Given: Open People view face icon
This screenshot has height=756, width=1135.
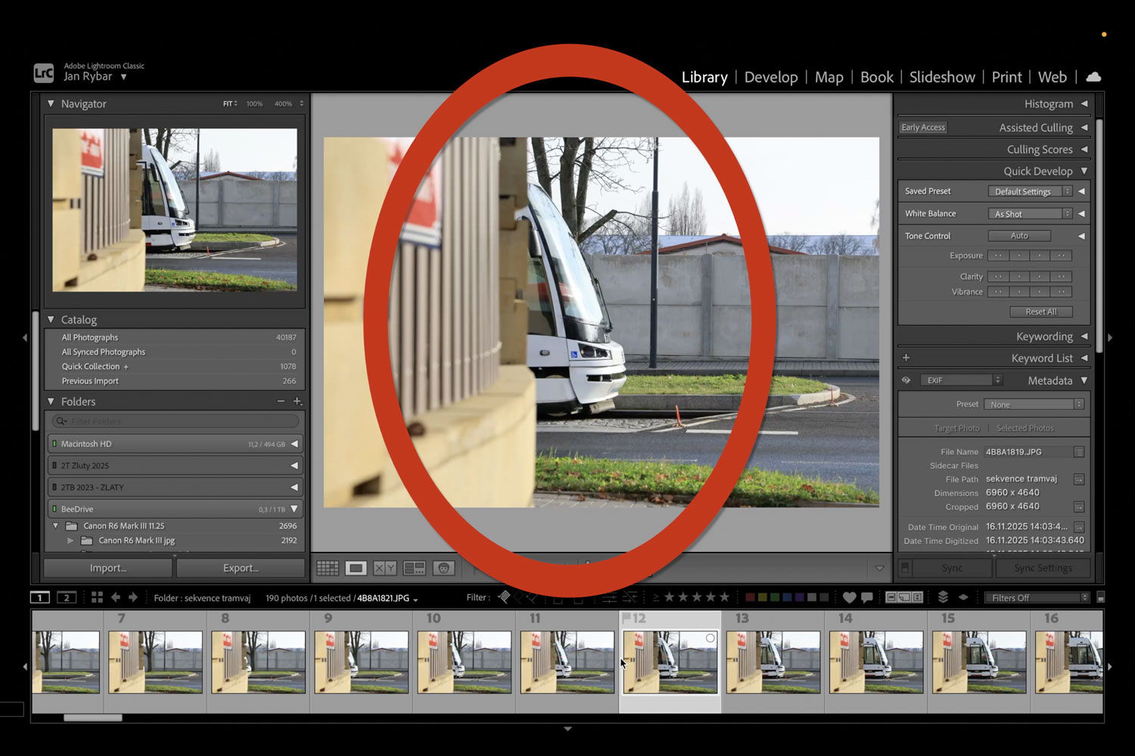Looking at the screenshot, I should pyautogui.click(x=444, y=568).
